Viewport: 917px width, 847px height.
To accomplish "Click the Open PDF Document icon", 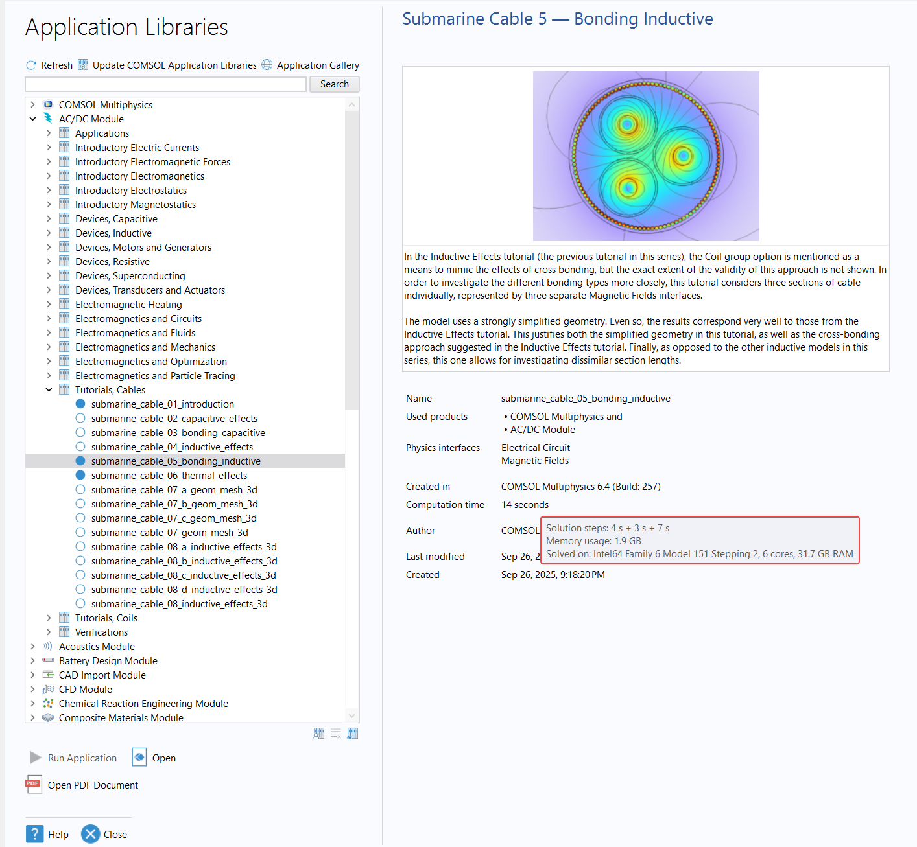I will (x=34, y=785).
